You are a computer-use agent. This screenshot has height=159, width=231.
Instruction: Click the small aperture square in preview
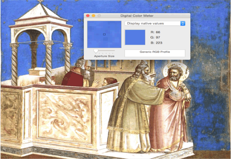[x=104, y=34]
